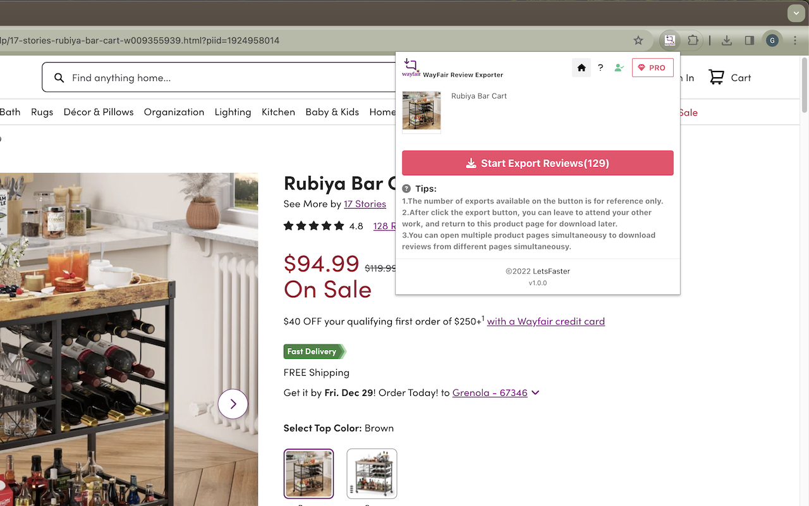This screenshot has width=809, height=506.
Task: Open the Wayfair Review Exporter extension icon
Action: coord(669,40)
